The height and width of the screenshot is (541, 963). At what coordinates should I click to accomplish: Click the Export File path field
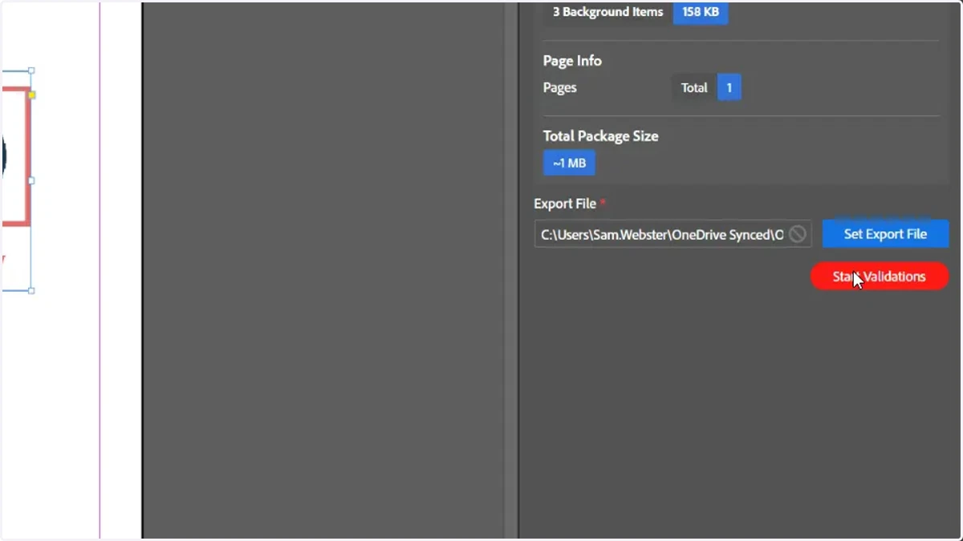pyautogui.click(x=672, y=234)
